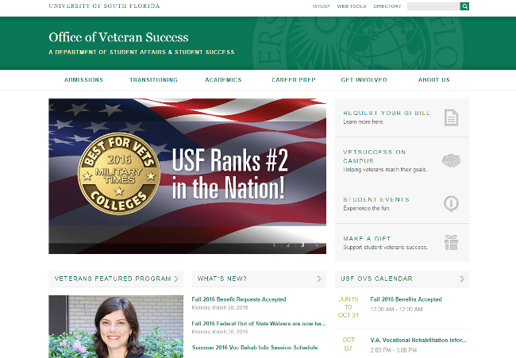516x358 pixels.
Task: Open the Directory link
Action: click(x=387, y=6)
